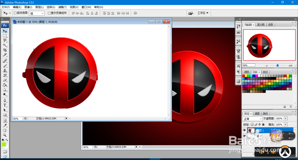
Task: Select the Path Selection tool
Action: (x=5, y=110)
